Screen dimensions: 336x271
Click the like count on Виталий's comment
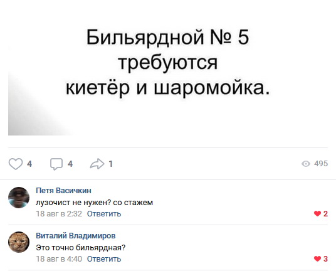coord(325,259)
